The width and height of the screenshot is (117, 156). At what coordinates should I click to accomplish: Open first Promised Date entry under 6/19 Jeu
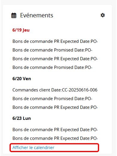click(52, 50)
